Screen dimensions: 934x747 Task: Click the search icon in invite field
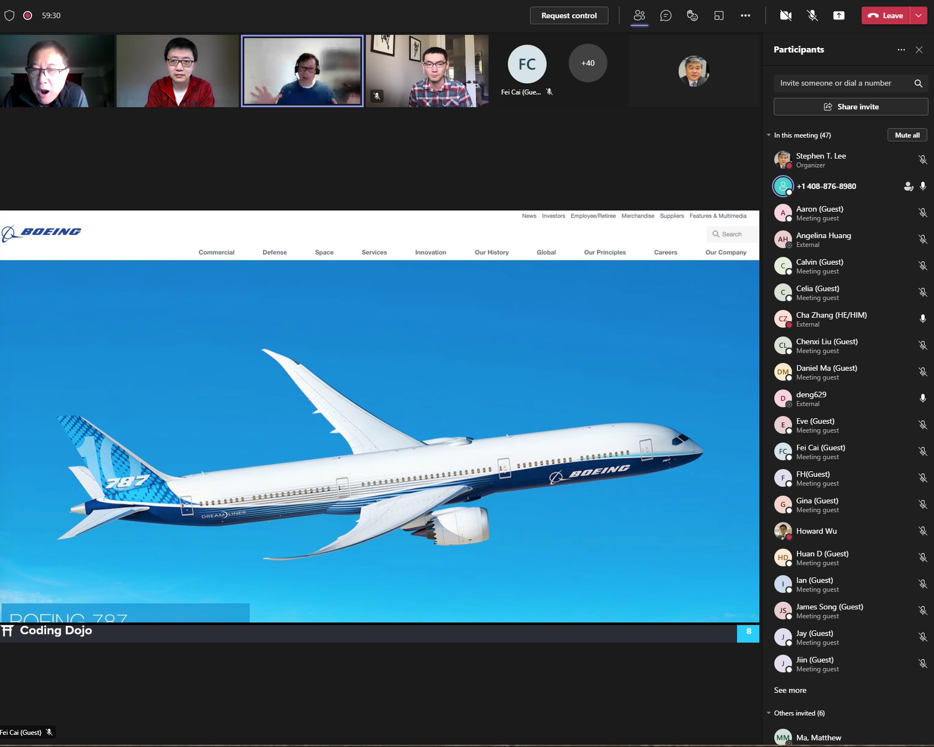[x=918, y=83]
